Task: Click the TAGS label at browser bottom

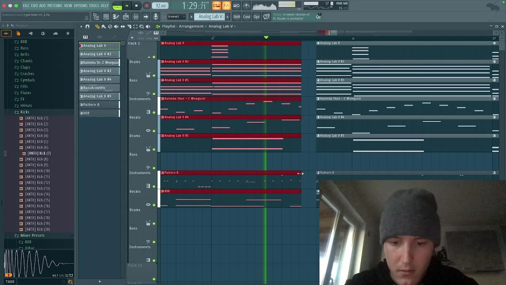Action: 10,282
